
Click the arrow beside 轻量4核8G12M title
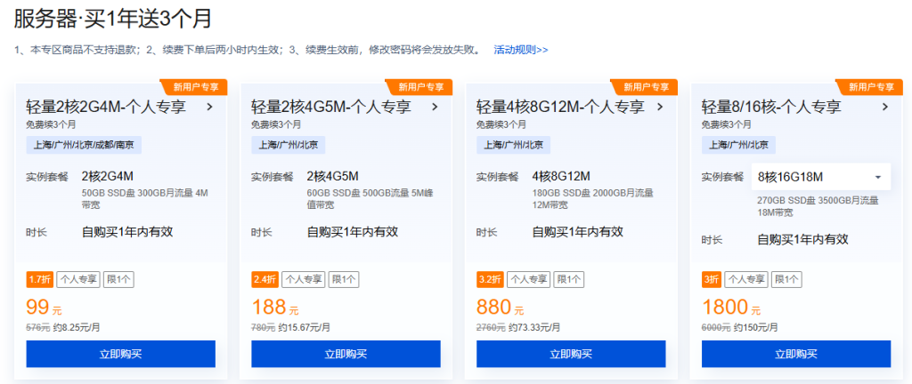click(660, 107)
